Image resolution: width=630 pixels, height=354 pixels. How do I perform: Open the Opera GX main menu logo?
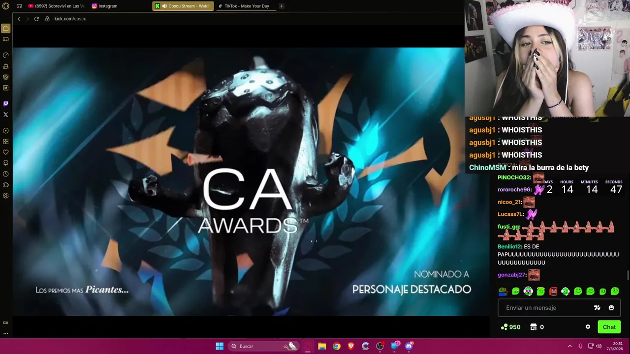tap(6, 6)
